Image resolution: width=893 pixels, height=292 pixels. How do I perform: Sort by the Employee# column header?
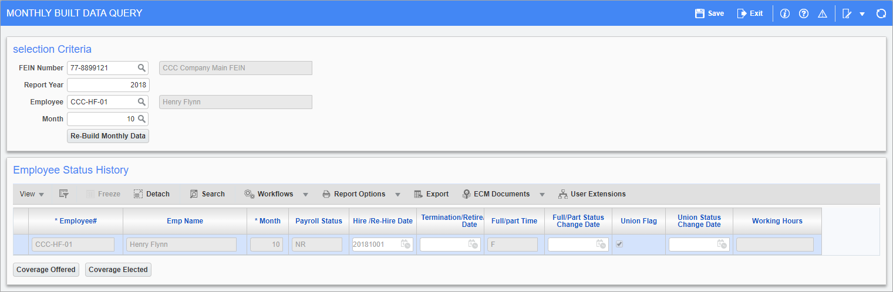tap(76, 221)
